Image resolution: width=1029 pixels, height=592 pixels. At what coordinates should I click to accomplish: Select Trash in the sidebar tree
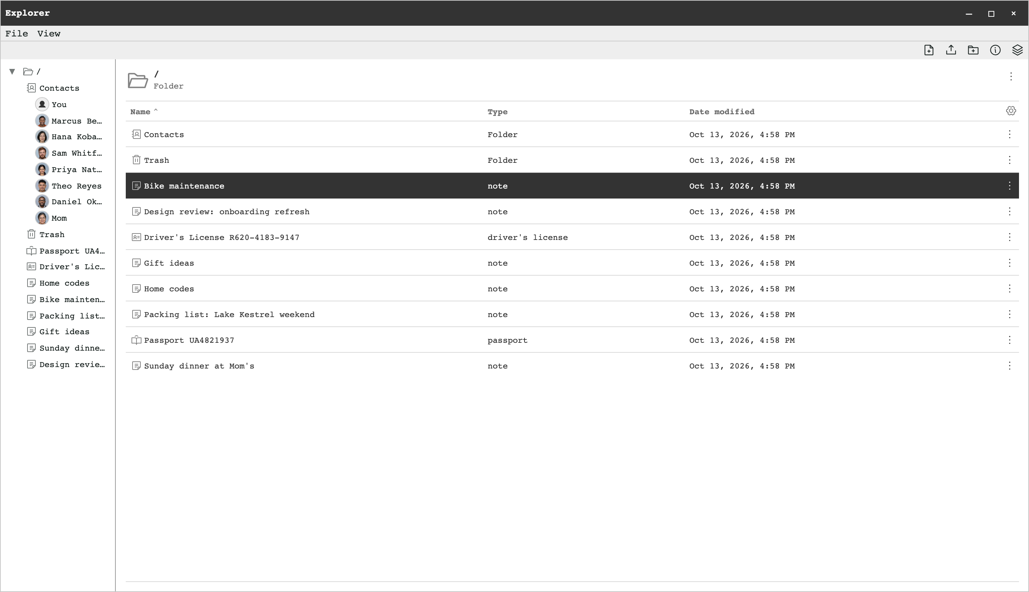pos(52,235)
